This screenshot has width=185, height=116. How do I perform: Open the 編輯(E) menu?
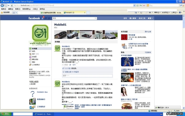click(10, 9)
